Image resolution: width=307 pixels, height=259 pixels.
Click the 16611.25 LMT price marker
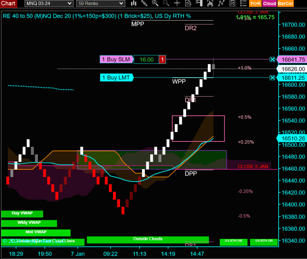[x=293, y=78]
